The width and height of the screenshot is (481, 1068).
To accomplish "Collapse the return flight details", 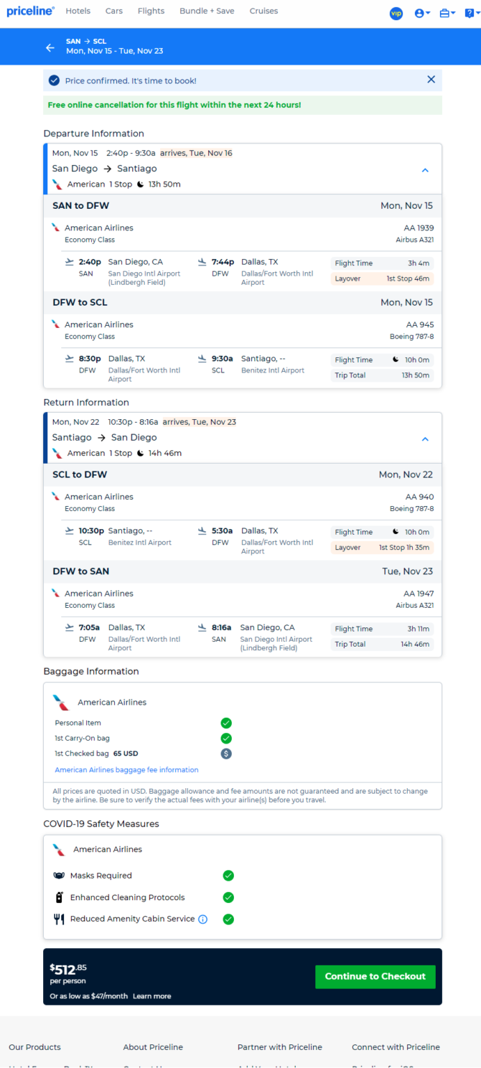I will pos(425,439).
